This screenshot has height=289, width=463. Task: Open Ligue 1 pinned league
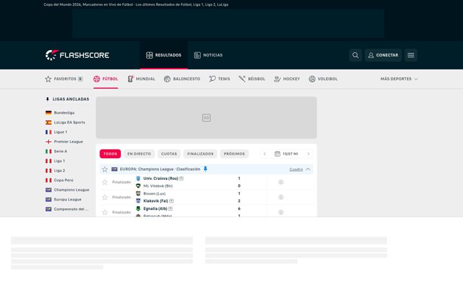tap(57, 132)
